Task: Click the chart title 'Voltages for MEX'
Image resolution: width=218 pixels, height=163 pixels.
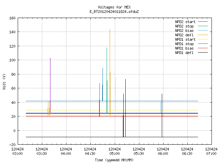Action: [114, 7]
